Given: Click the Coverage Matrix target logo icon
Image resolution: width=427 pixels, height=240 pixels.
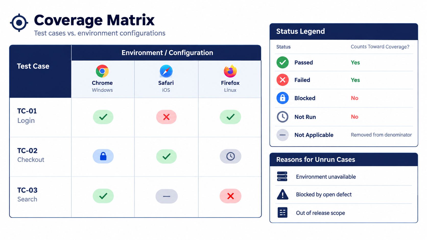Looking at the screenshot, I should click(x=19, y=23).
